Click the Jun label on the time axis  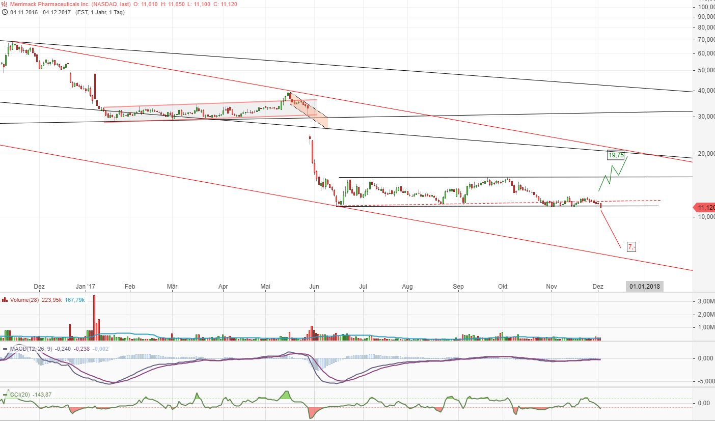coord(314,287)
